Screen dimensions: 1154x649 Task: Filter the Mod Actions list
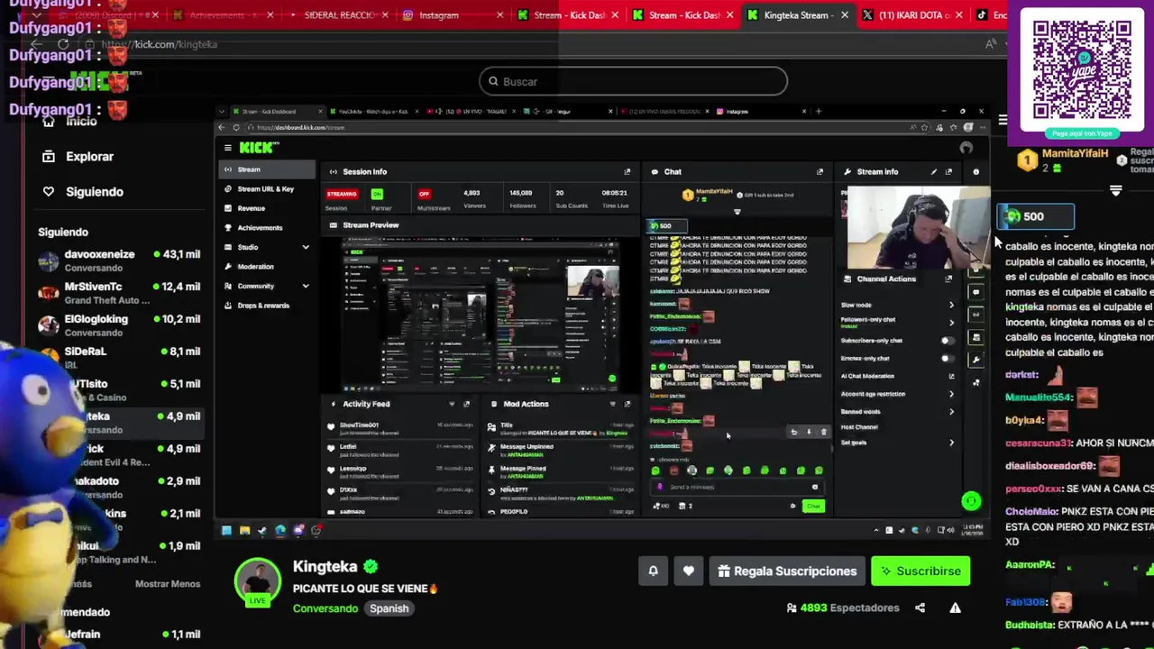(613, 404)
